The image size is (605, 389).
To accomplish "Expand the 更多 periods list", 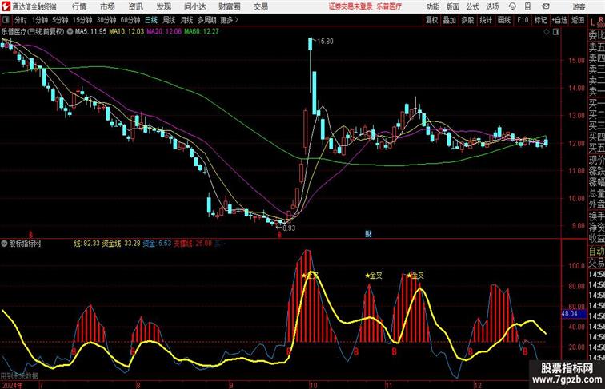I will pos(230,20).
